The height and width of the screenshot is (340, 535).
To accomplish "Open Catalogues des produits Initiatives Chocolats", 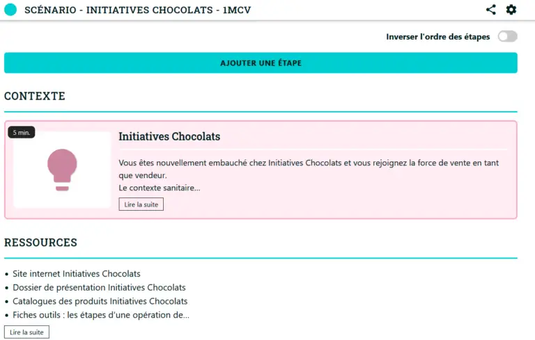I will pyautogui.click(x=100, y=301).
